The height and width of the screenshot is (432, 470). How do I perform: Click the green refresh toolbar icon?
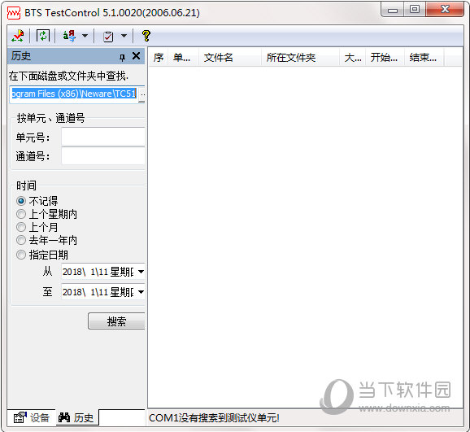[43, 36]
